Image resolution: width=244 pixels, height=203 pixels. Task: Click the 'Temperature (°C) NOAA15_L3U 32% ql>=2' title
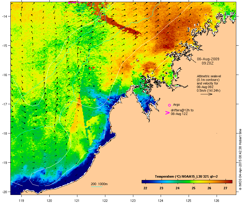[186, 176]
